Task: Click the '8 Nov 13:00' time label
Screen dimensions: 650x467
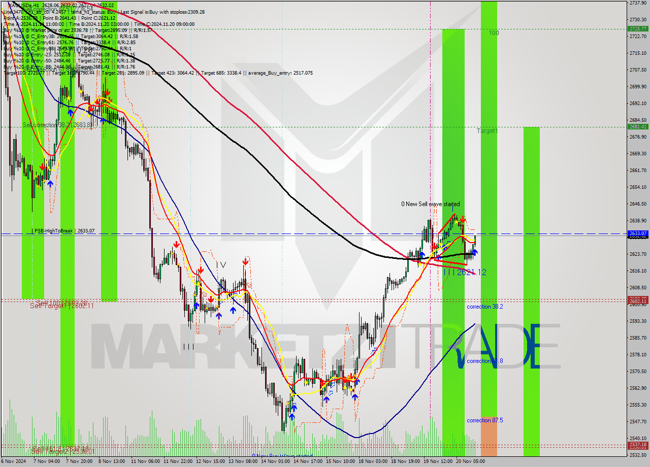Action: coord(111,461)
